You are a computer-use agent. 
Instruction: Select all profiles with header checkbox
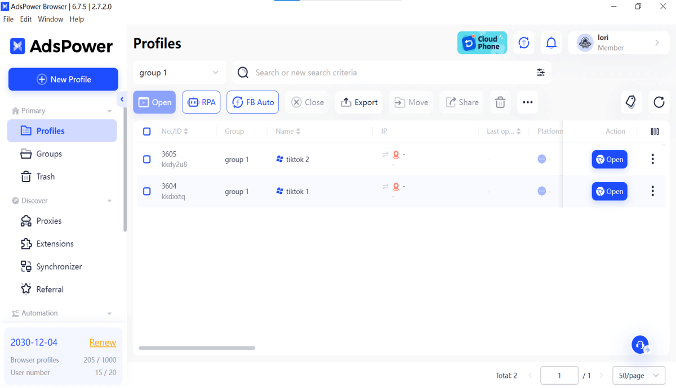coord(147,132)
